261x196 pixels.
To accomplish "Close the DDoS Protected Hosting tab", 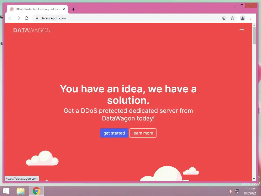I will [x=64, y=9].
